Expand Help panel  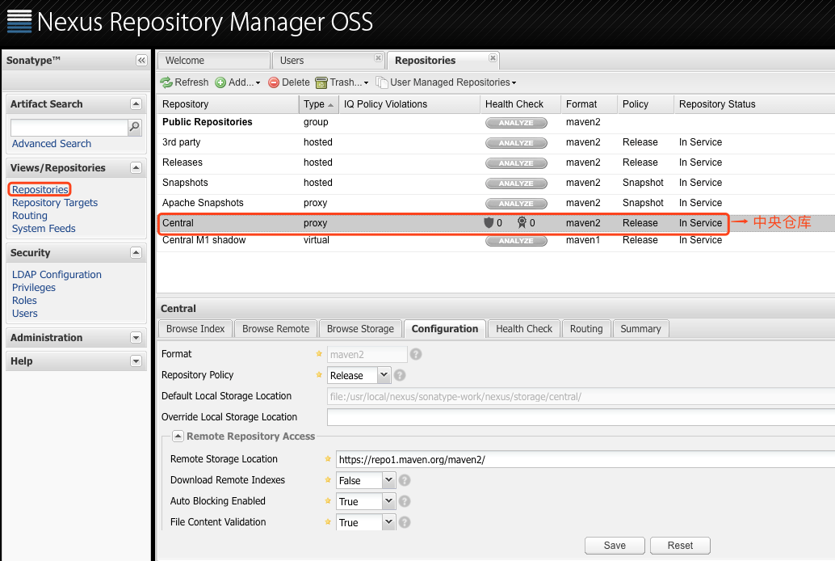tap(136, 361)
